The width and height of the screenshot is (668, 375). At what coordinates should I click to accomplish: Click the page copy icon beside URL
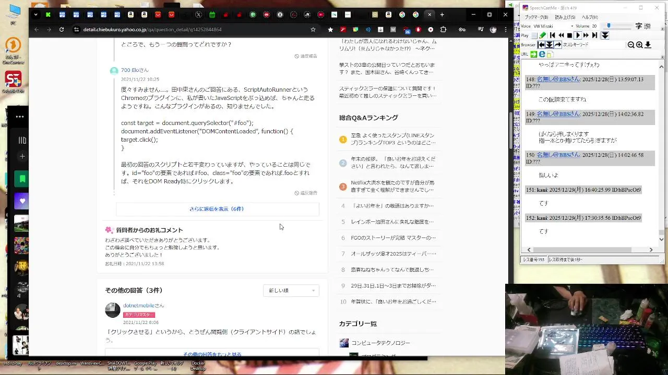(550, 54)
